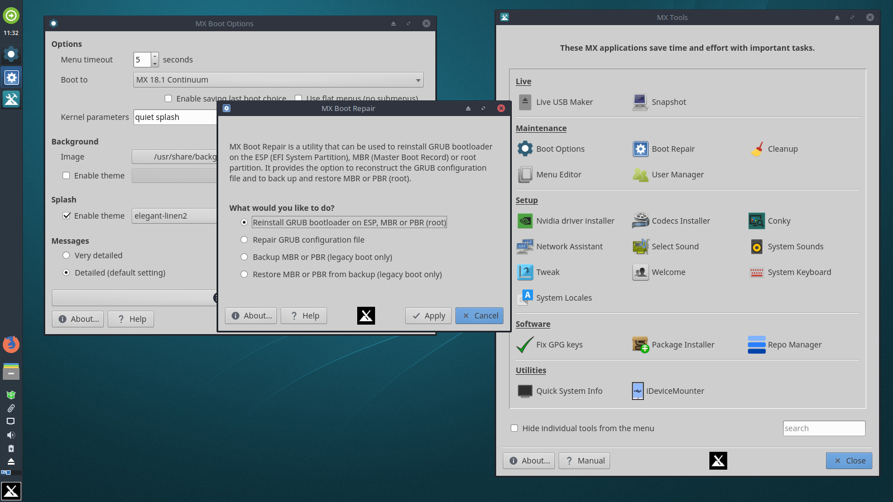Open Live USB Maker tool

pyautogui.click(x=555, y=102)
